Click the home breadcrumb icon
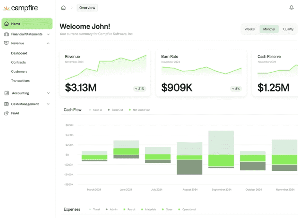 click(x=63, y=8)
